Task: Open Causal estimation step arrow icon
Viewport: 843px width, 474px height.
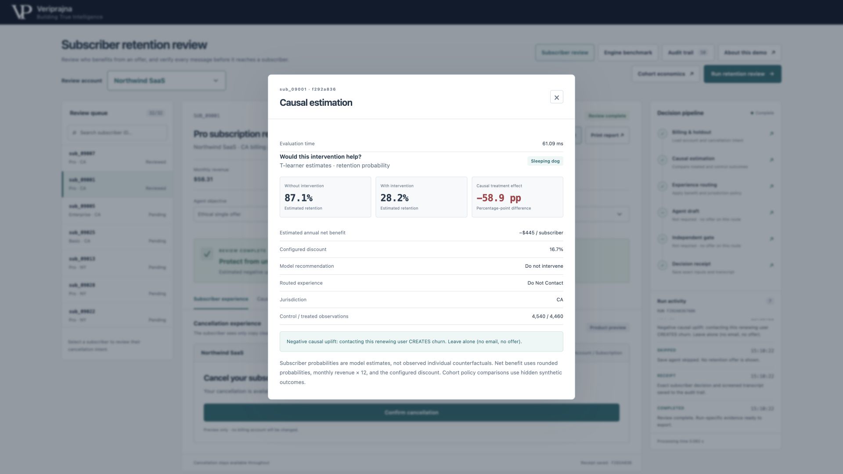Action: pos(771,160)
